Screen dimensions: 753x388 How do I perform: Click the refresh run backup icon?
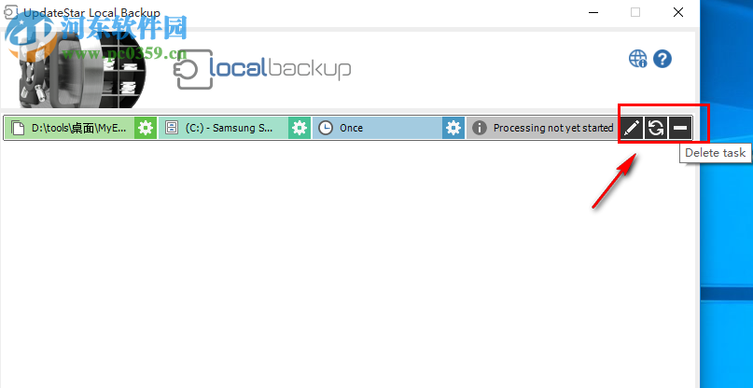tap(656, 128)
